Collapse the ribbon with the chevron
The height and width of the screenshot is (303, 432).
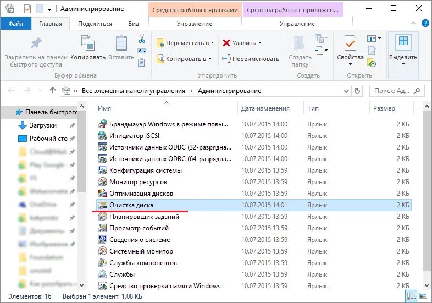(413, 24)
